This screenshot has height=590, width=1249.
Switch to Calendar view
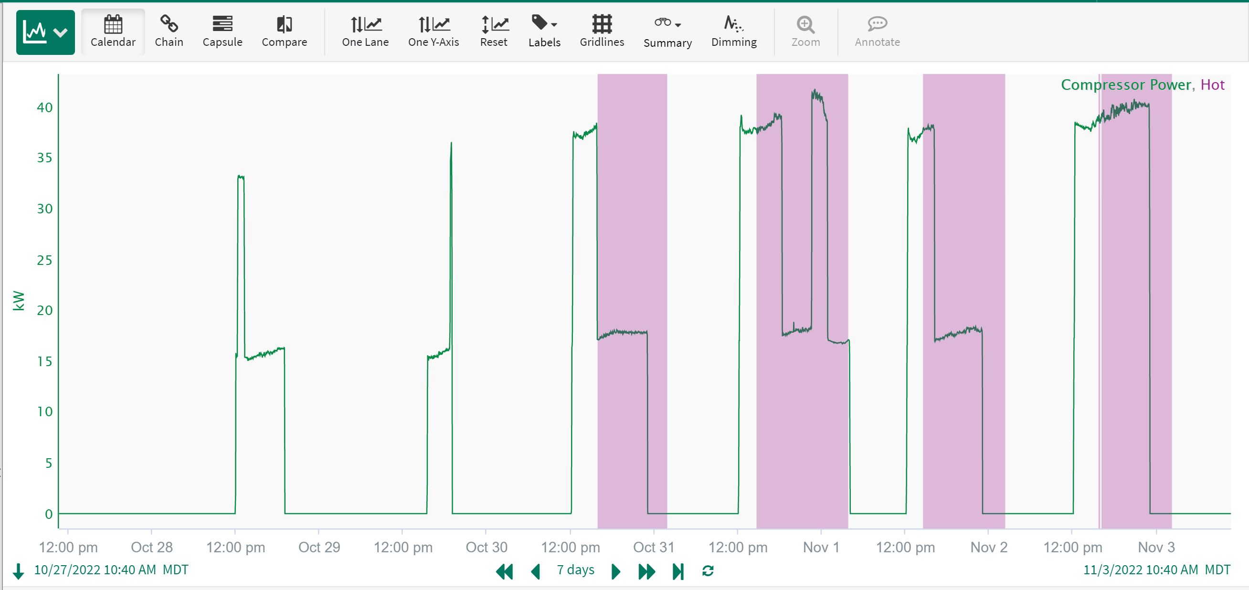(113, 32)
